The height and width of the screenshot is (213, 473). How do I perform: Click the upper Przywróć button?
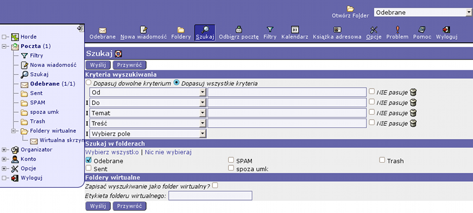coord(129,65)
